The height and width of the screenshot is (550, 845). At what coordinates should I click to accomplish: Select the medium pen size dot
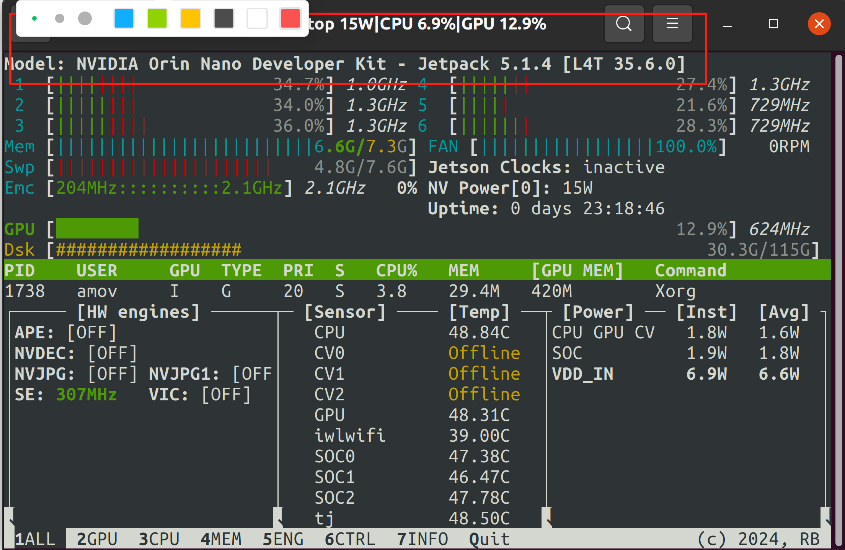pyautogui.click(x=59, y=18)
